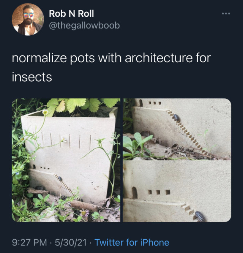Click the arched doorway in the bottom-right photo

coord(134,193)
